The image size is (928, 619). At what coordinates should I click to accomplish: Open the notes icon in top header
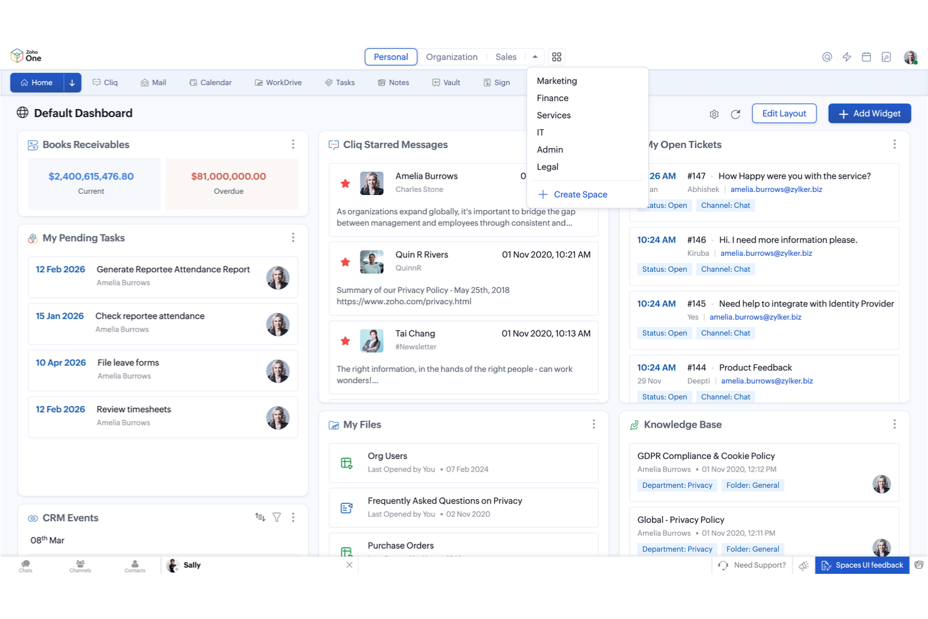click(x=885, y=57)
